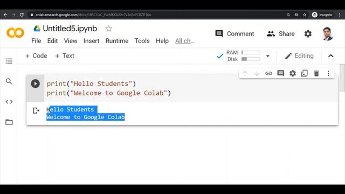Click the browser address bar URL

coord(93,15)
